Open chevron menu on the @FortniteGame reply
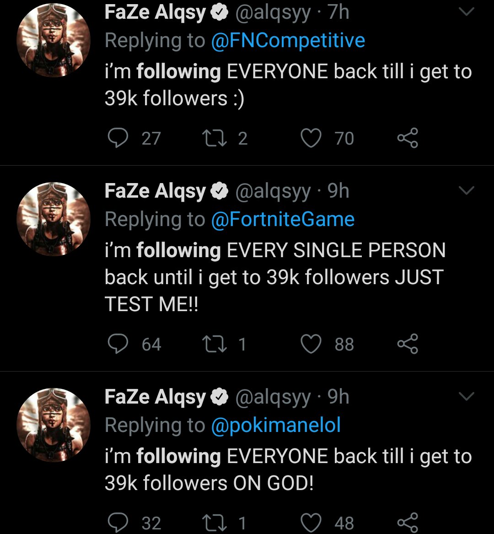494x534 pixels. (x=466, y=191)
